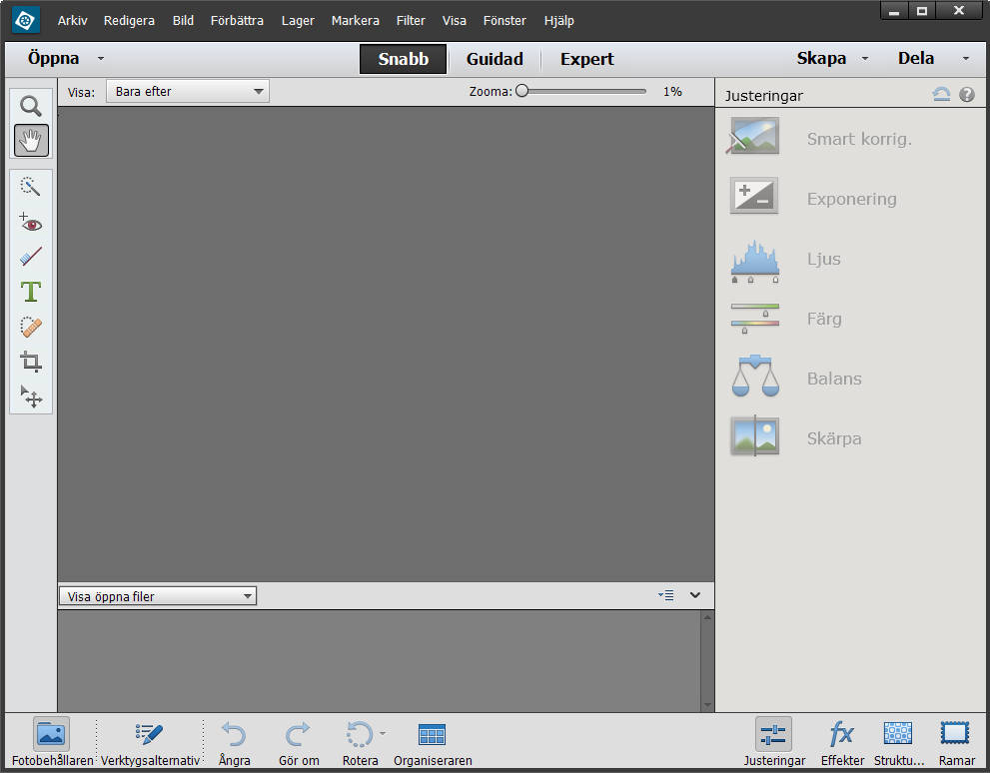Image resolution: width=990 pixels, height=773 pixels.
Task: Open the Markera menu
Action: click(356, 20)
